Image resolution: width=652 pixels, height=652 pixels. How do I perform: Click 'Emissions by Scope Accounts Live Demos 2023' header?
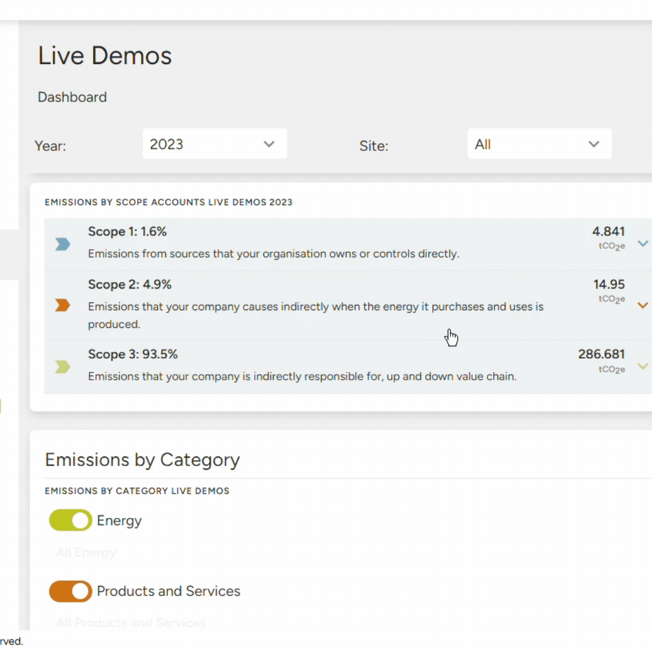[x=169, y=202]
